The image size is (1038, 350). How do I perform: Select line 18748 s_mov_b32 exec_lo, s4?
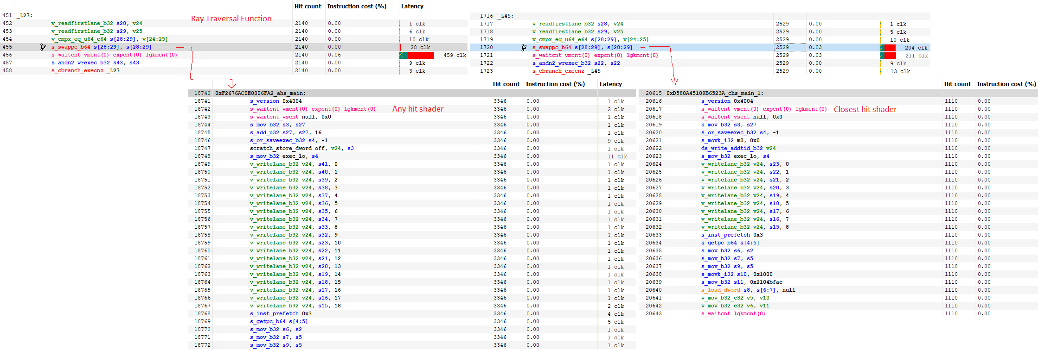(284, 156)
